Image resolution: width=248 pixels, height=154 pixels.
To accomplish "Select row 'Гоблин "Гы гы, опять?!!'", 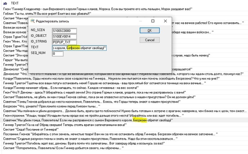I will click(124, 13).
